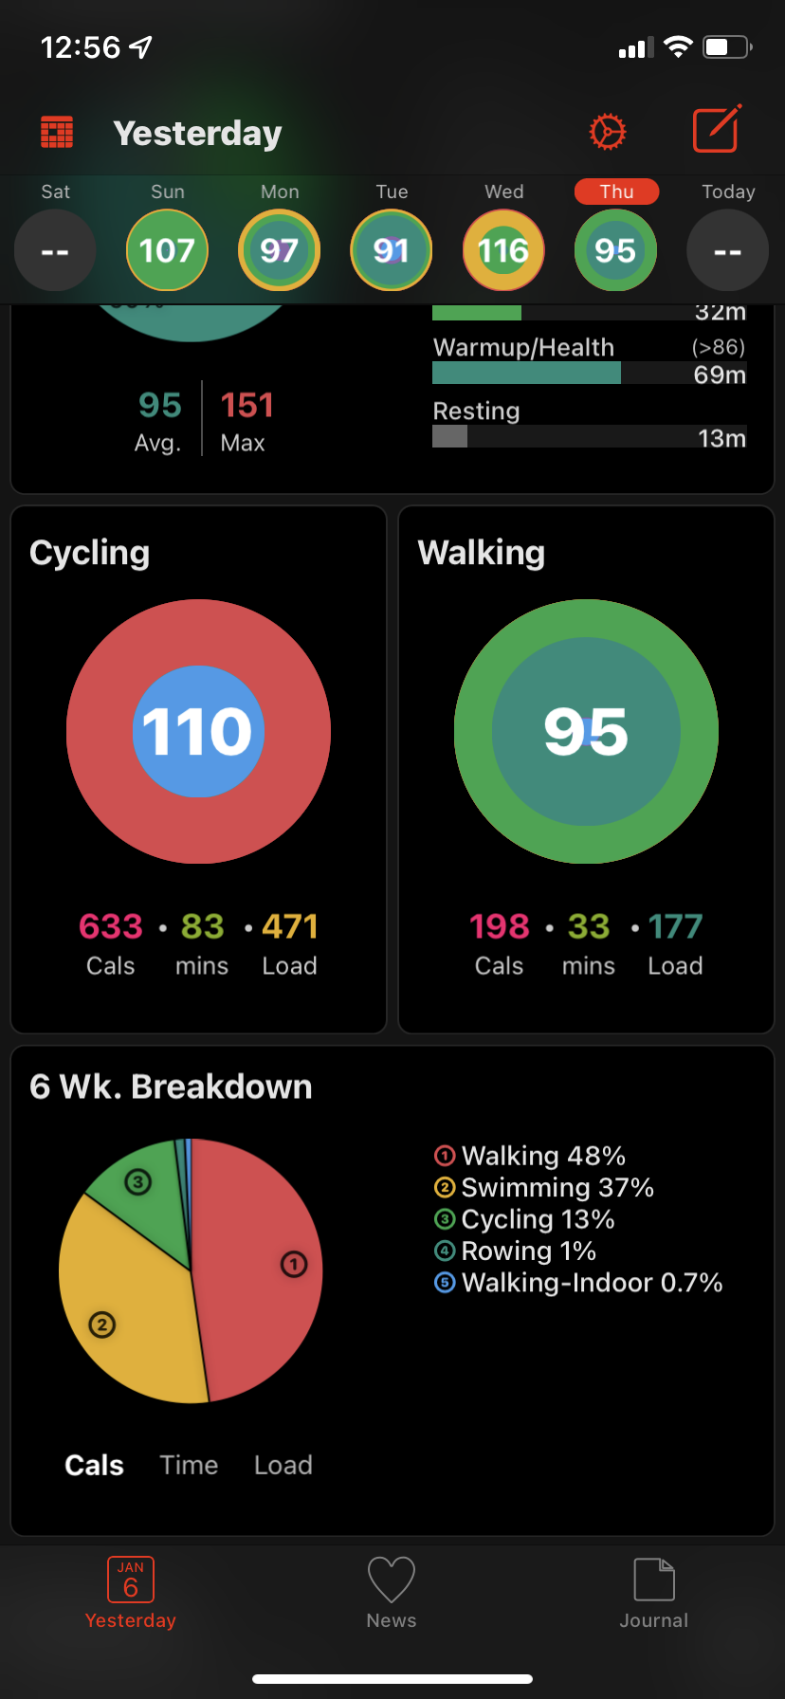Select Tuesday with score 91

click(392, 250)
